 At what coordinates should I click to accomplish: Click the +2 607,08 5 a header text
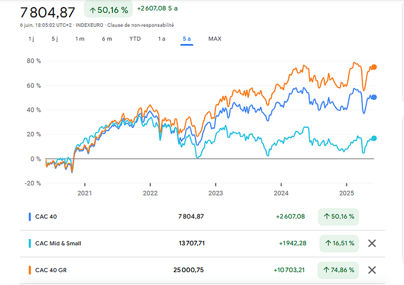click(x=158, y=9)
